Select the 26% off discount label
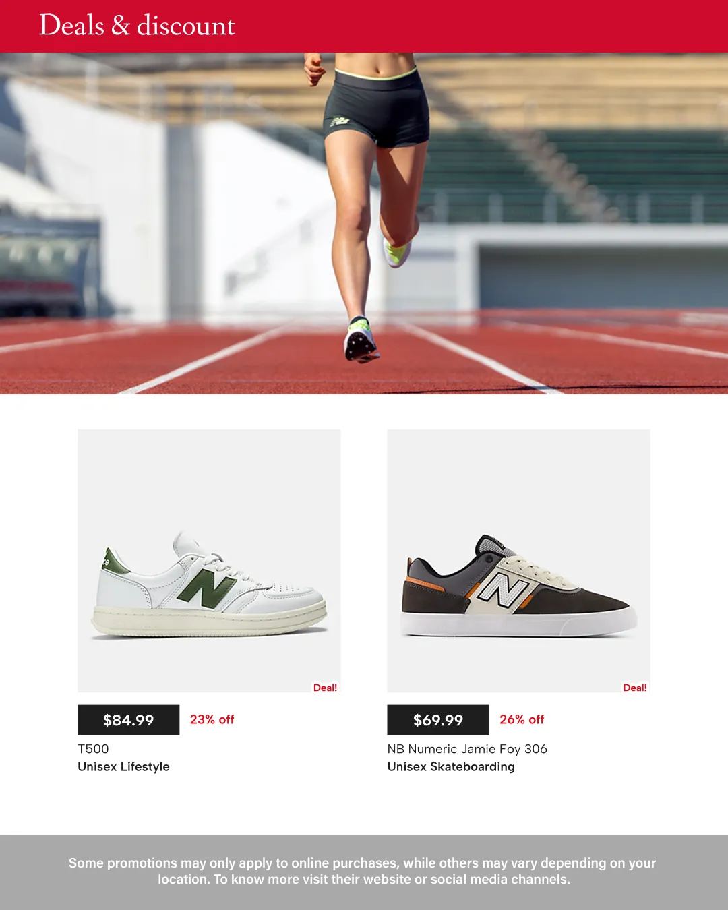This screenshot has height=910, width=728. click(x=522, y=719)
